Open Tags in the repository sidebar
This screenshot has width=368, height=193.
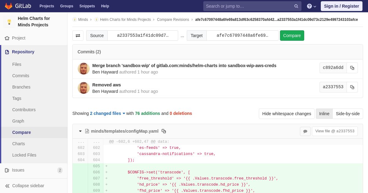pyautogui.click(x=17, y=98)
